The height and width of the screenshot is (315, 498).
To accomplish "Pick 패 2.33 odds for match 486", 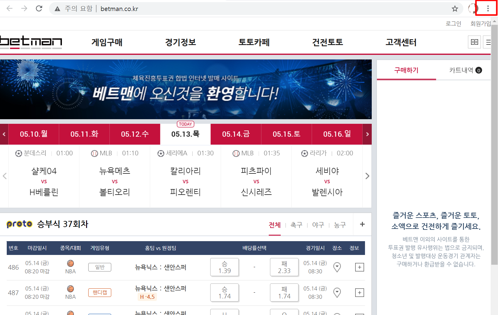I will [284, 267].
